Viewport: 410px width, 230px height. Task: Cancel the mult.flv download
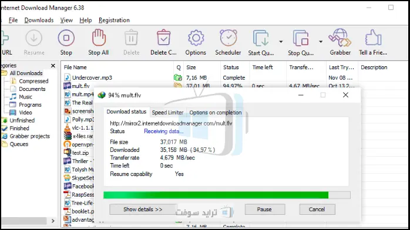click(317, 209)
